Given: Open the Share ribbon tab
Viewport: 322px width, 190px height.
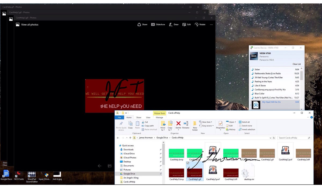Looking at the screenshot, I should pyautogui.click(x=139, y=117).
